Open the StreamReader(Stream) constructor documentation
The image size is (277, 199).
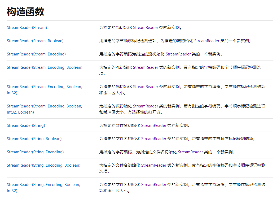click(x=27, y=27)
